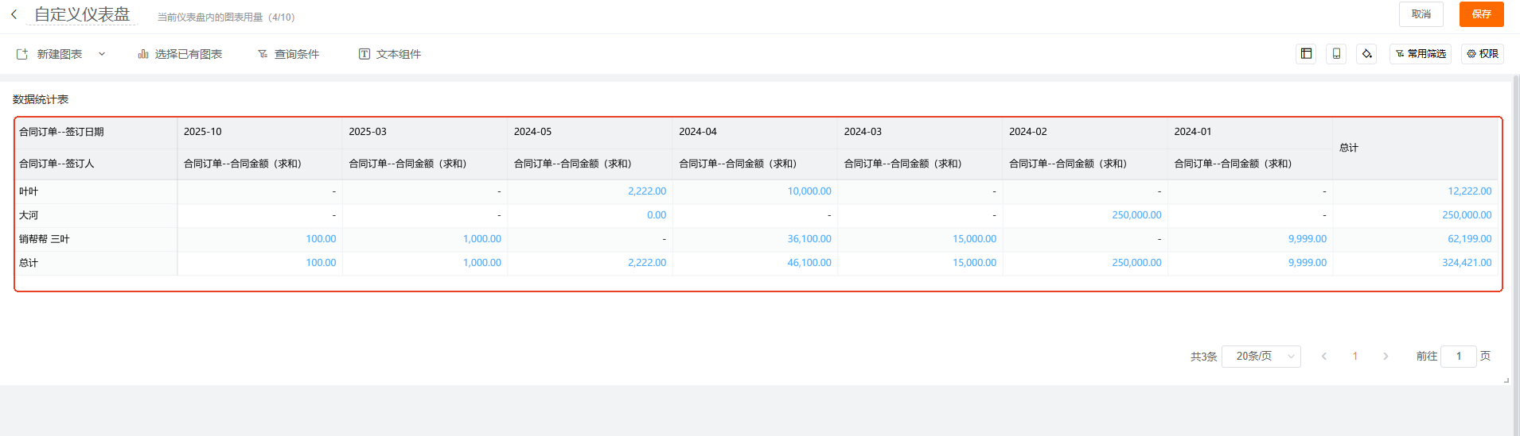Open 权限 permissions settings

coord(1483,54)
